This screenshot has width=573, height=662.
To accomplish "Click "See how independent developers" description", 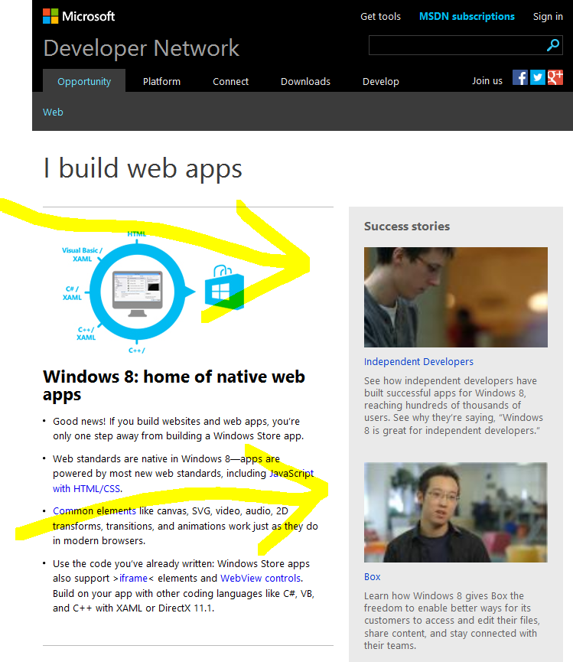I will [x=454, y=406].
